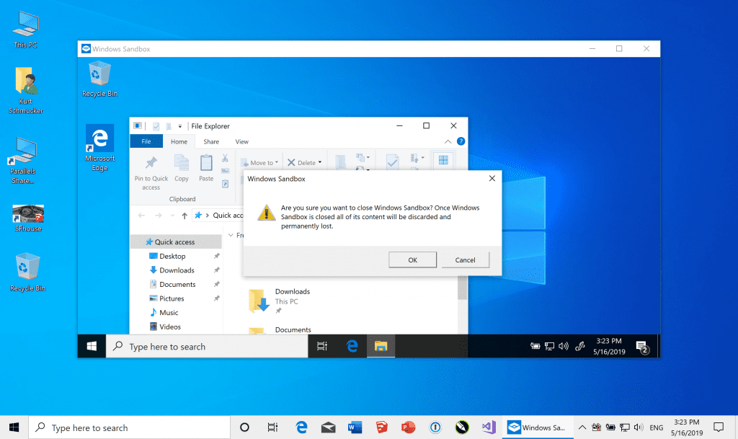
Task: Select Downloads in the navigation pane
Action: pyautogui.click(x=176, y=270)
